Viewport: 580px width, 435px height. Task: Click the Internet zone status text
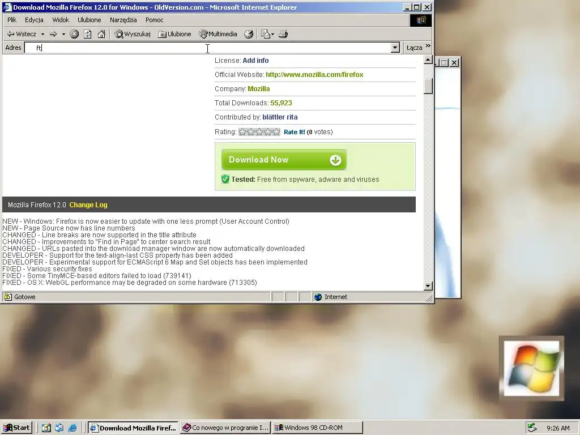(x=336, y=297)
